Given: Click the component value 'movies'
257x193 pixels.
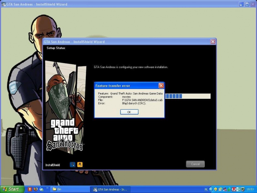Looking at the screenshot, I should tap(126, 97).
